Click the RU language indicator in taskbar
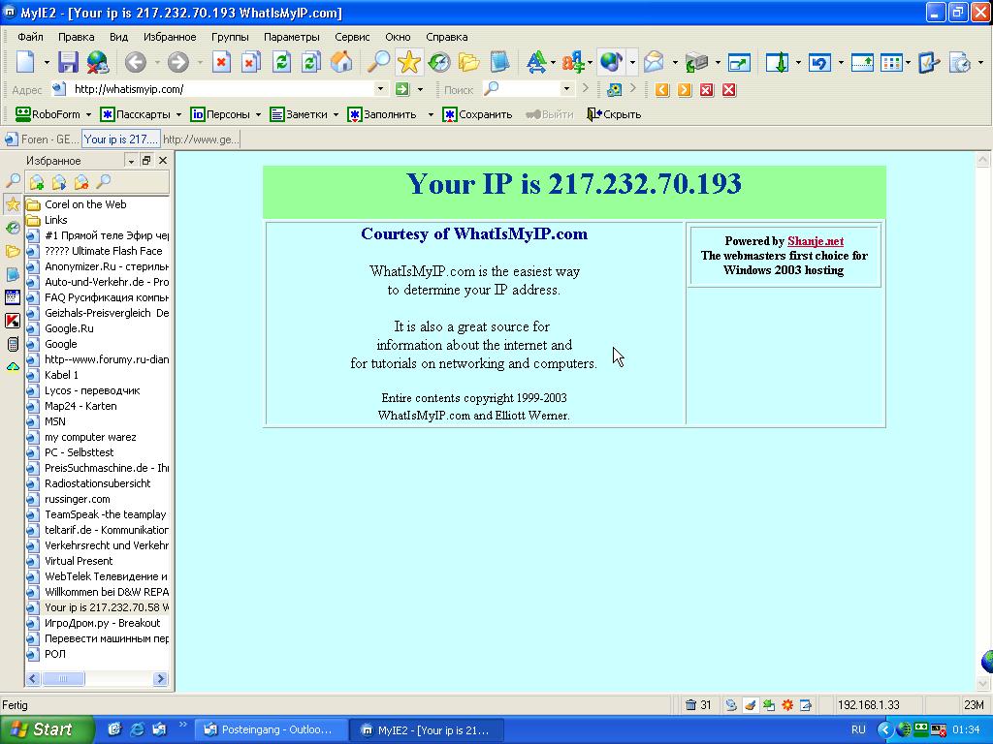The height and width of the screenshot is (744, 993). (x=858, y=729)
